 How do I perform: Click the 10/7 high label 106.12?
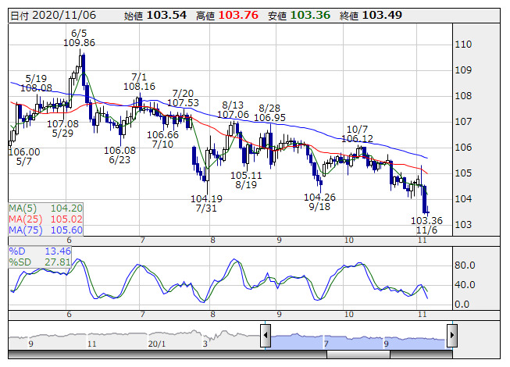coord(357,138)
